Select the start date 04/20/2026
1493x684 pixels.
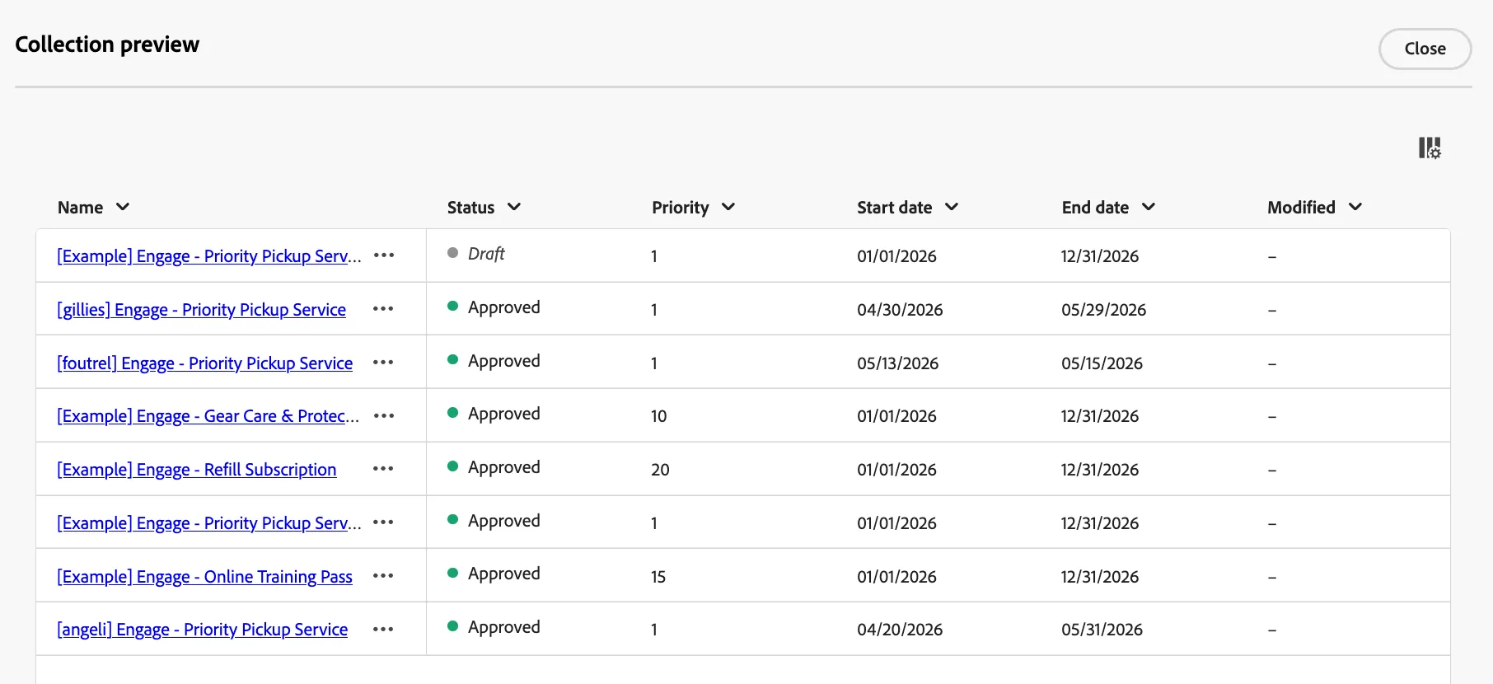900,630
